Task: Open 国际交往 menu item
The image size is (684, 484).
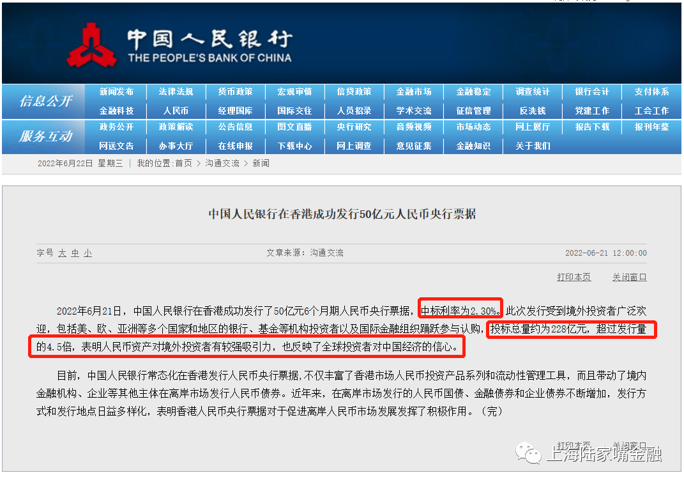Action: (295, 111)
